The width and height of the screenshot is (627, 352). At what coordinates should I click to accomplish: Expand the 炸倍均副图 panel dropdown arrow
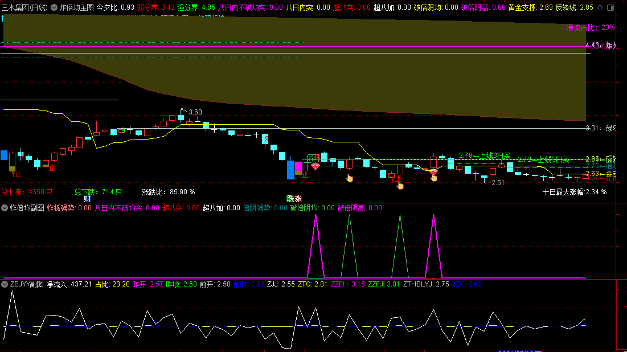(x=5, y=208)
